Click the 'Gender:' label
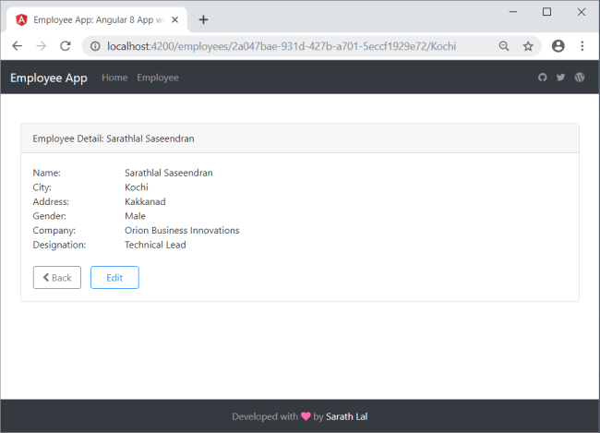 click(49, 216)
